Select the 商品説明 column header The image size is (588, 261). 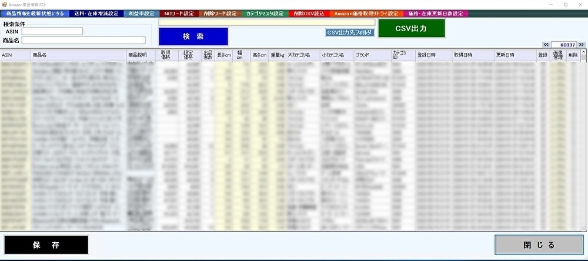point(141,55)
